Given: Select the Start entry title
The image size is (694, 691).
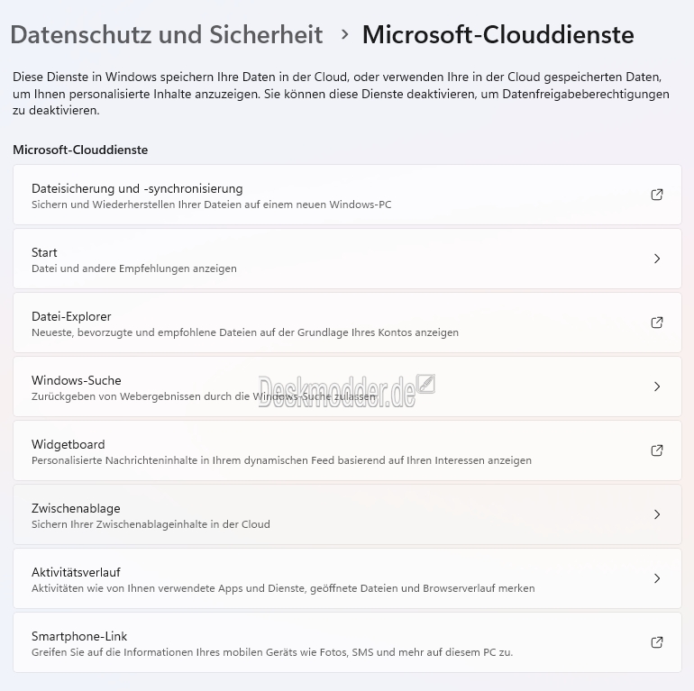Looking at the screenshot, I should [x=44, y=252].
